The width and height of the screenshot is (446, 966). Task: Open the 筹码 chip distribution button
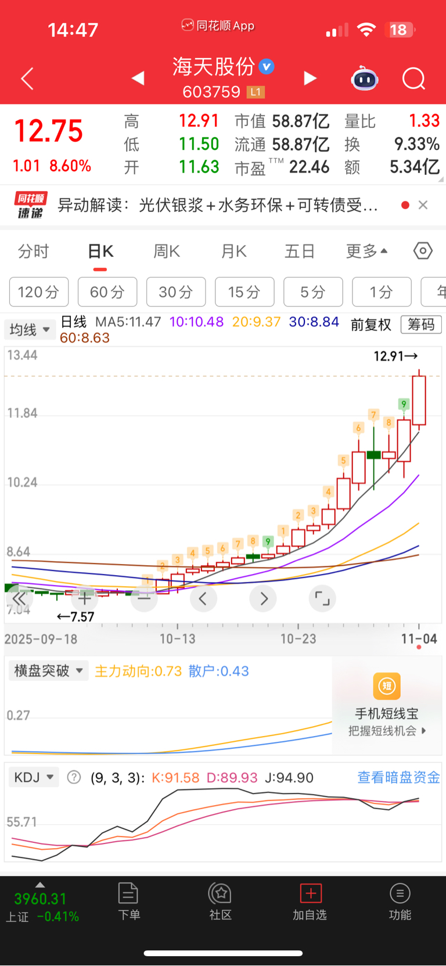click(421, 324)
